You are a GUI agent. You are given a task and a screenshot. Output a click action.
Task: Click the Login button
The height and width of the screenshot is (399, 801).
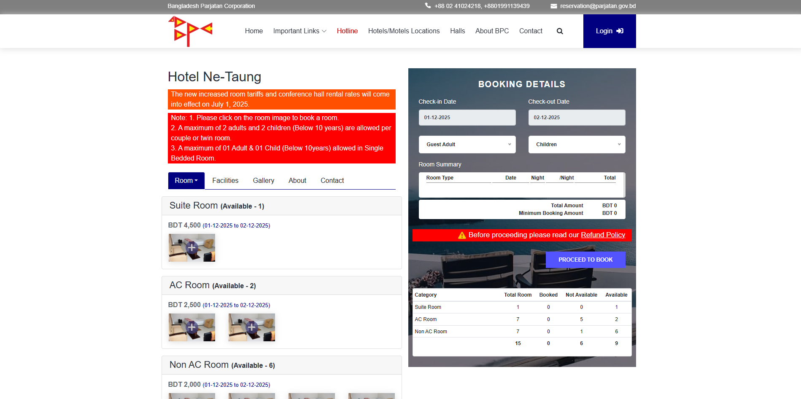[x=609, y=31]
